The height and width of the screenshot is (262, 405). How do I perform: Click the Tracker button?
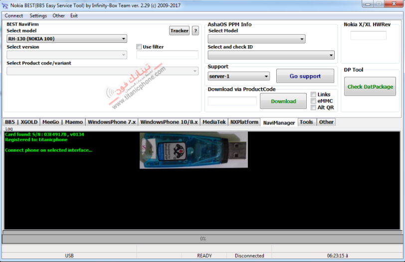click(179, 31)
